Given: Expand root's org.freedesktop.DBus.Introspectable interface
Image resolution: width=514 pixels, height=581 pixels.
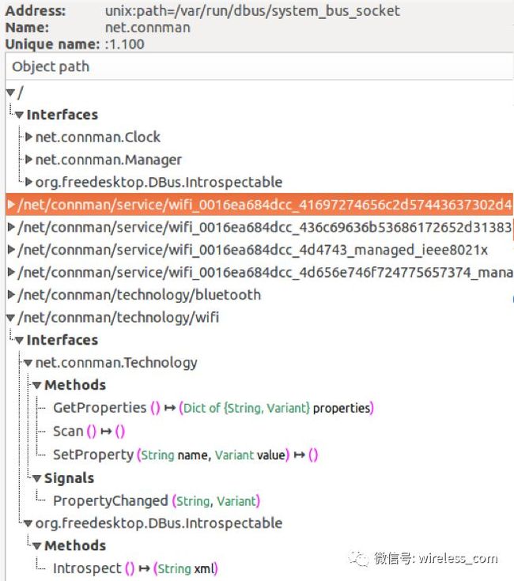Looking at the screenshot, I should (28, 182).
